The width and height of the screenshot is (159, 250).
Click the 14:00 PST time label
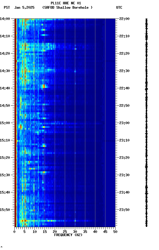(5, 19)
